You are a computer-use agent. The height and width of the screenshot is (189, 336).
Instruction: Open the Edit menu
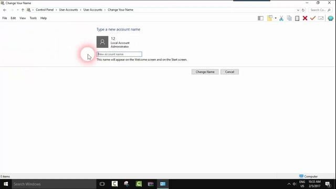pyautogui.click(x=13, y=18)
